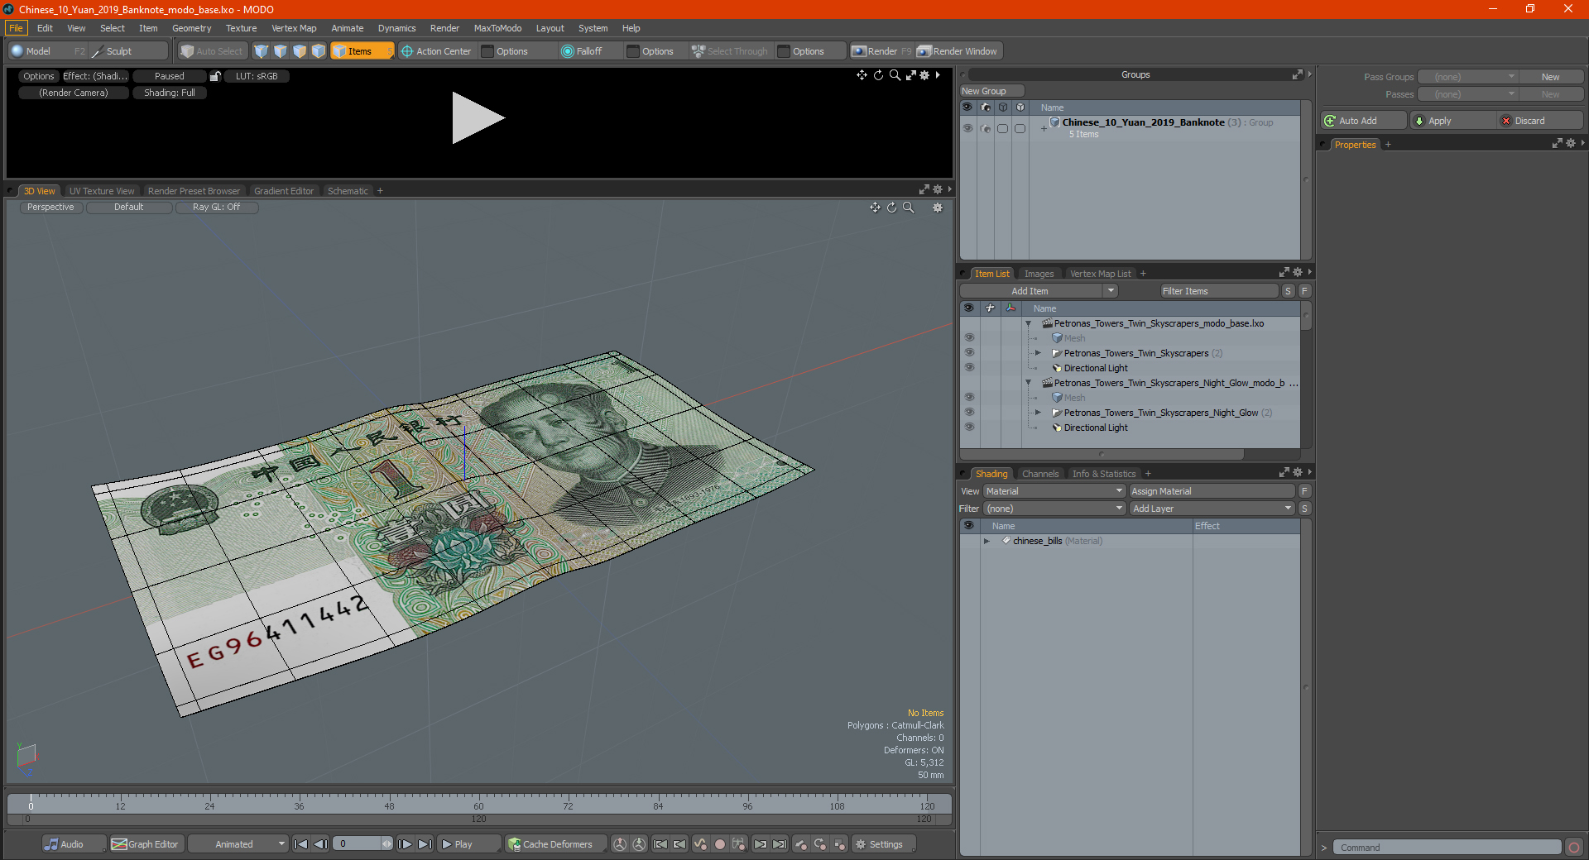
Task: Open the Pass Groups dropdown
Action: click(x=1467, y=77)
